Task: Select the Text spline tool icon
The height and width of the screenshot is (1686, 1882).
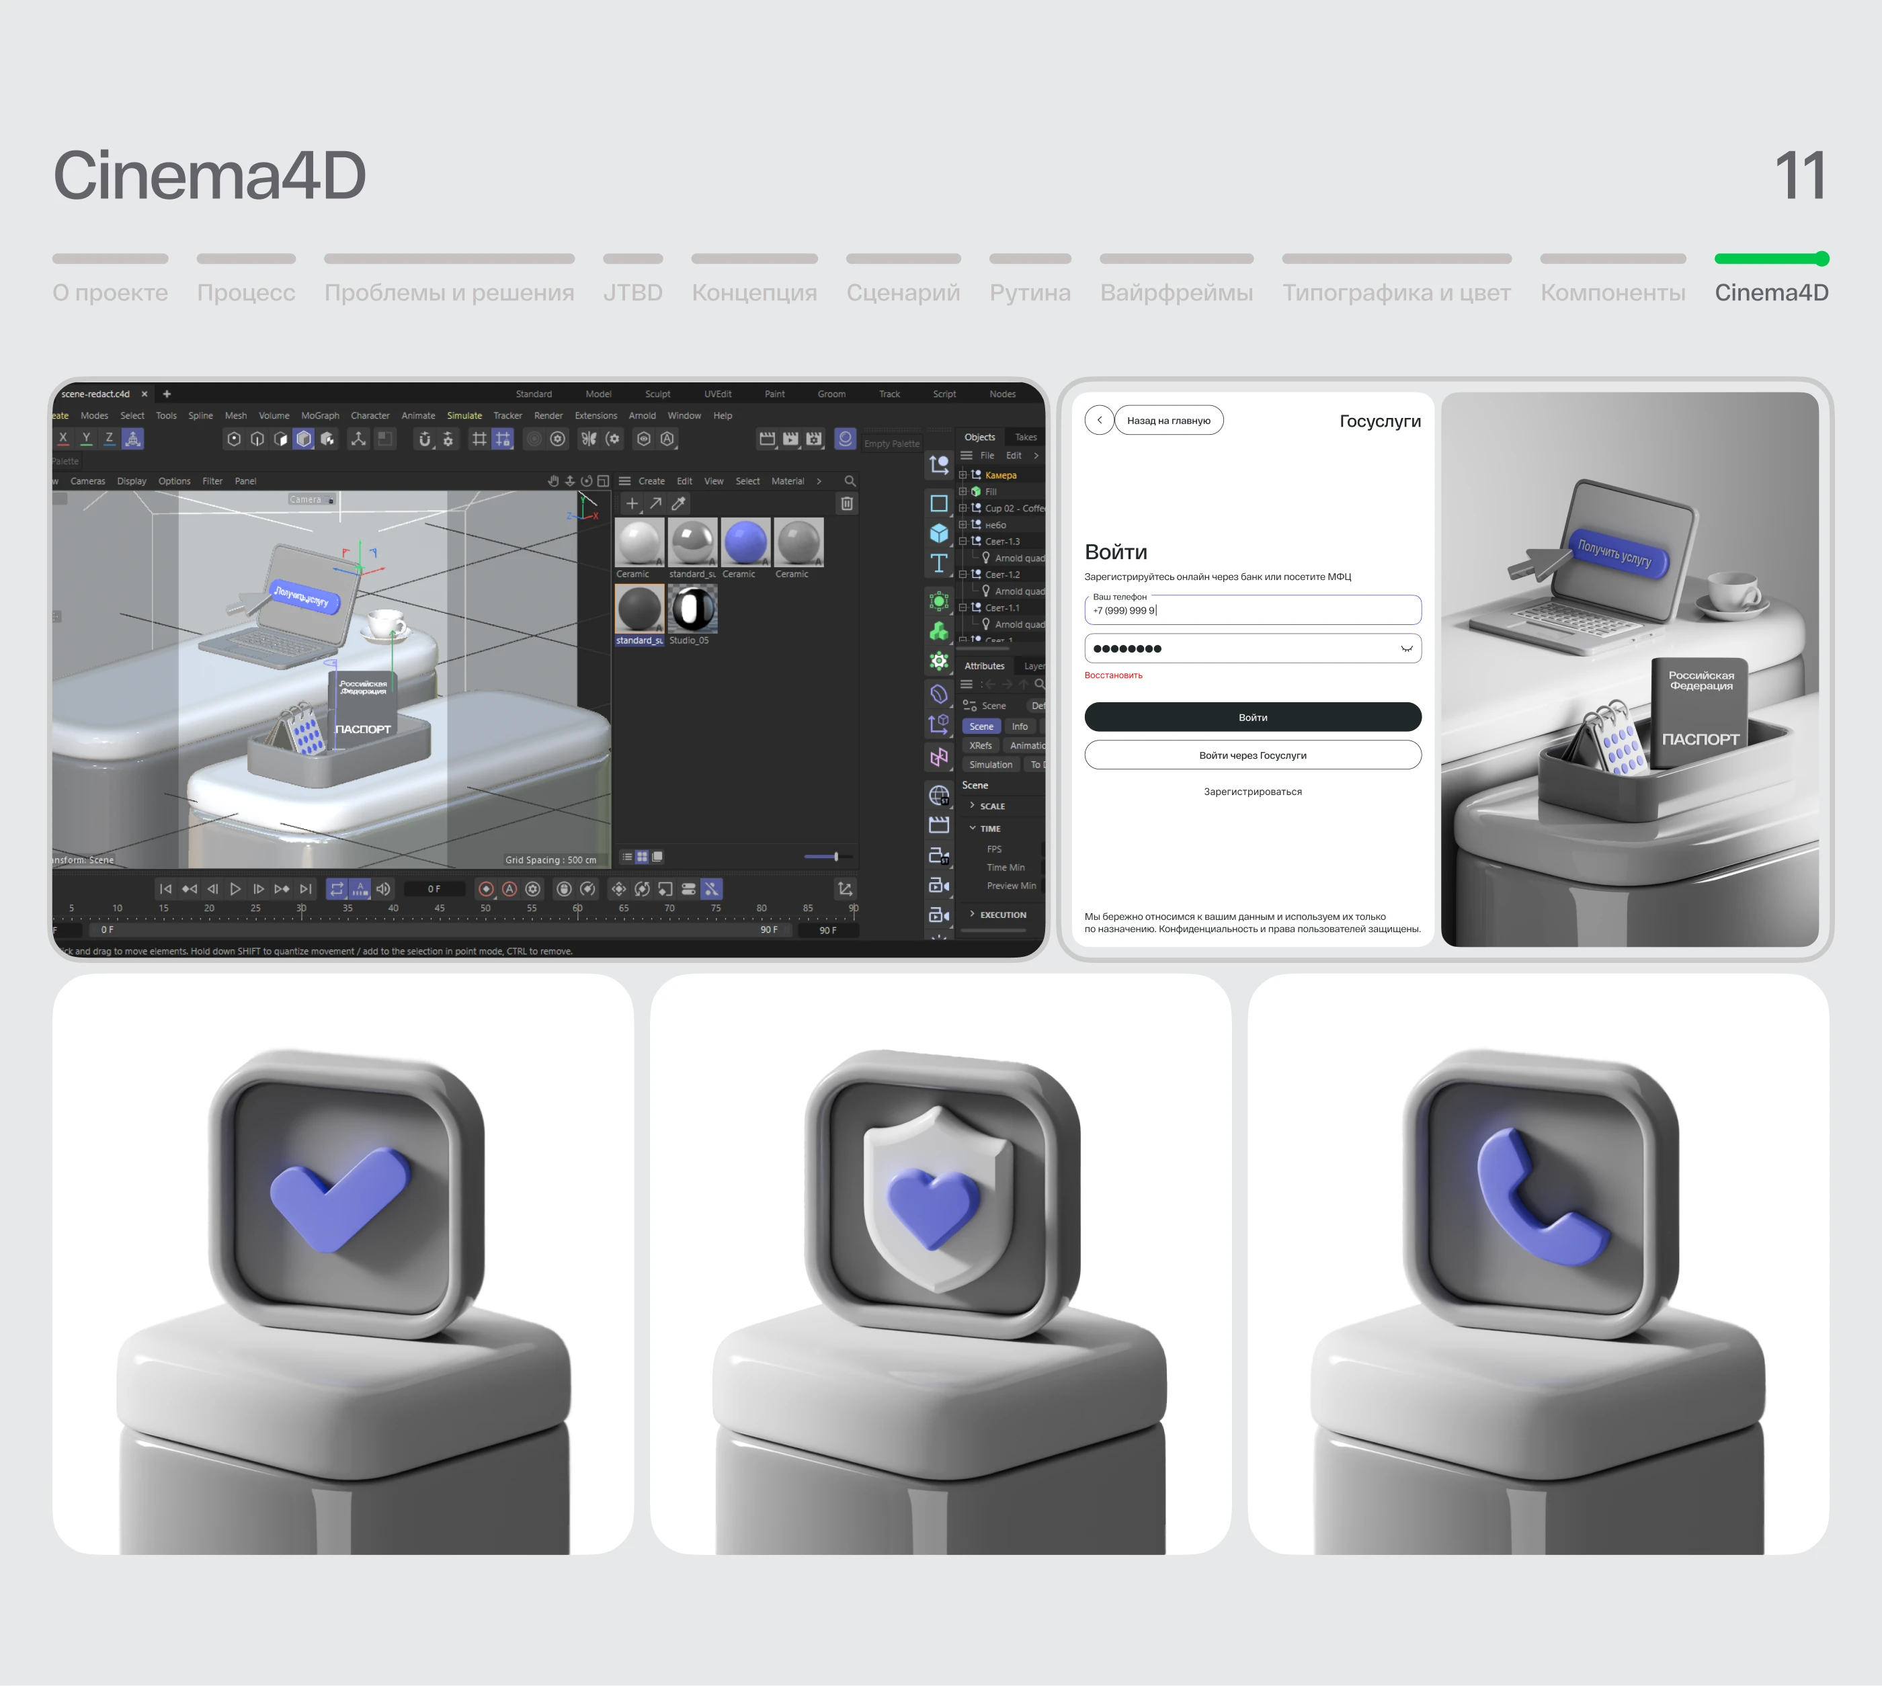Action: (x=939, y=563)
